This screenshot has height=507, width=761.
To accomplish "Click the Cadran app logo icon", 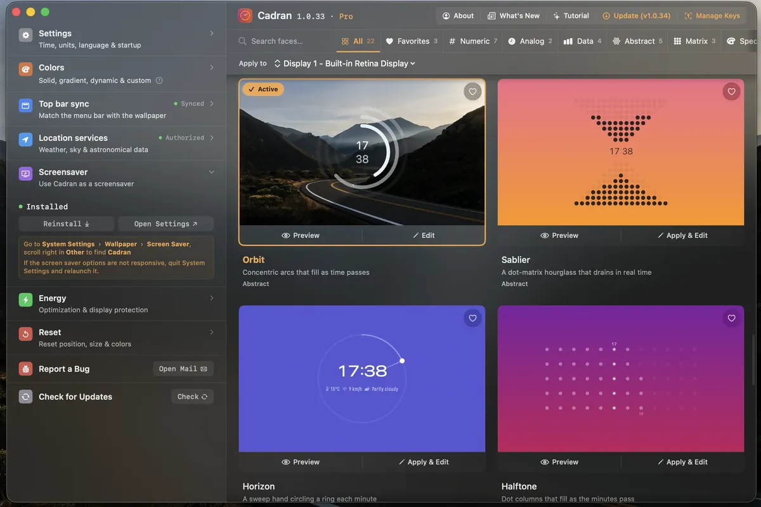I will [245, 16].
